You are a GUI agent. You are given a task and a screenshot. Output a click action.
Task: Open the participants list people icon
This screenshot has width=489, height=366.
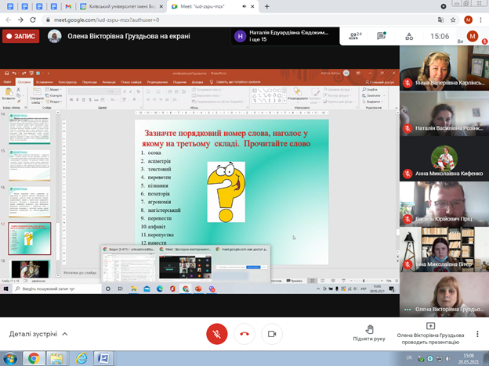point(357,36)
